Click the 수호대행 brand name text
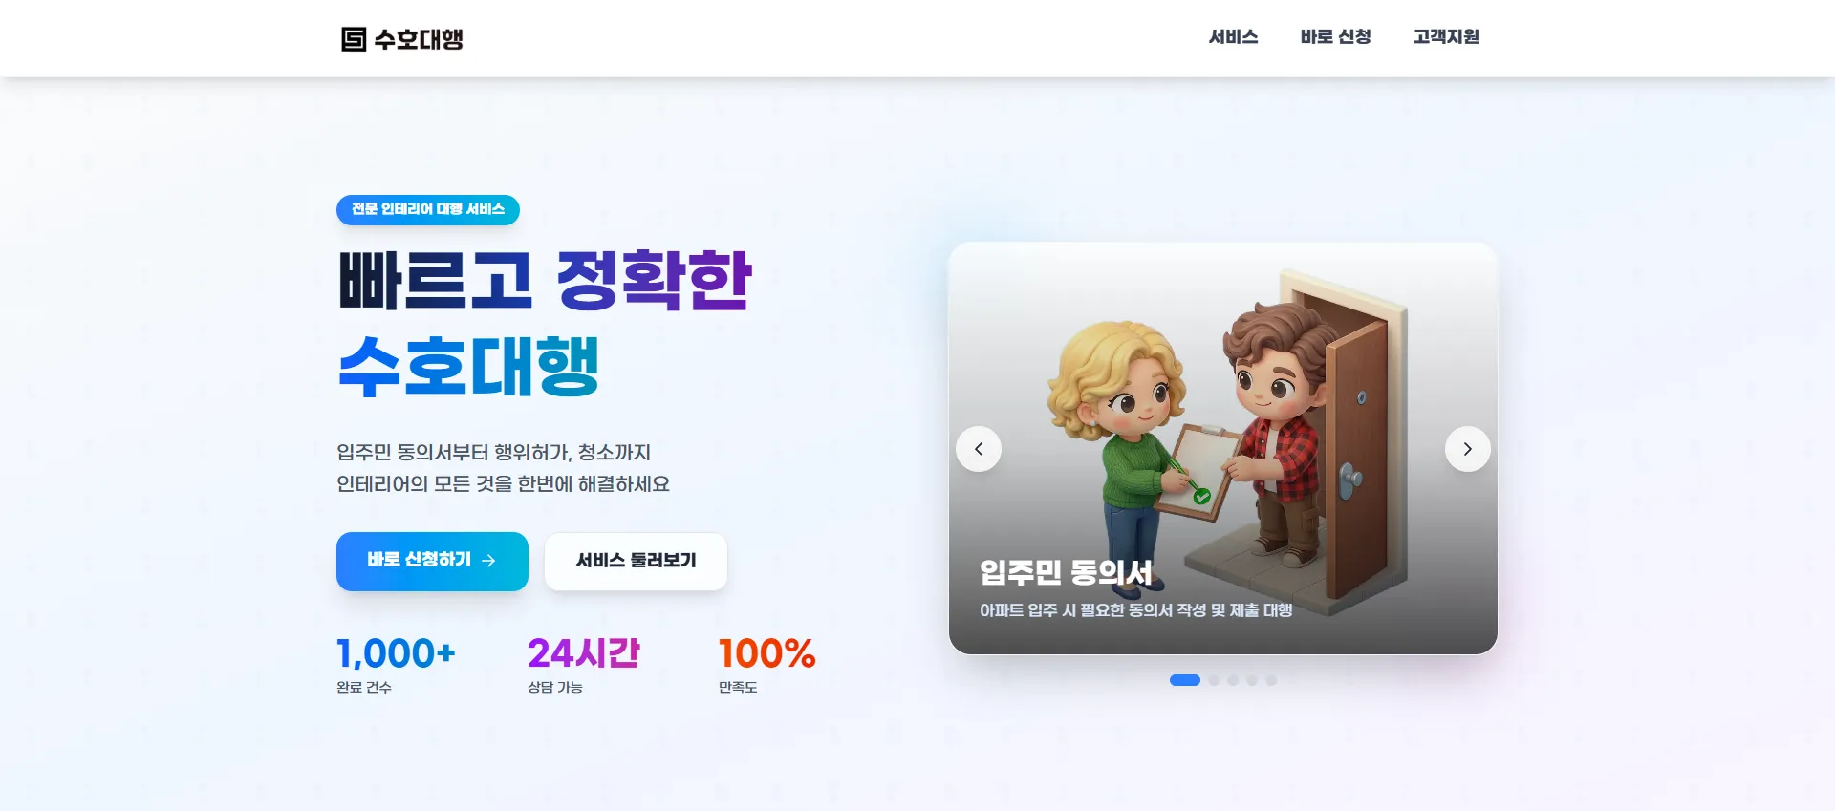1835x811 pixels. click(x=419, y=39)
